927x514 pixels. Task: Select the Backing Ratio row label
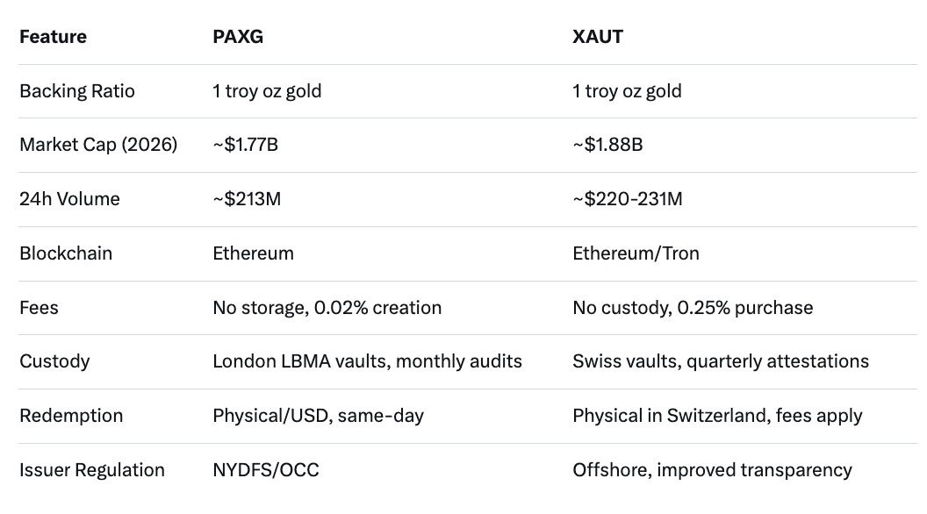[x=77, y=91]
